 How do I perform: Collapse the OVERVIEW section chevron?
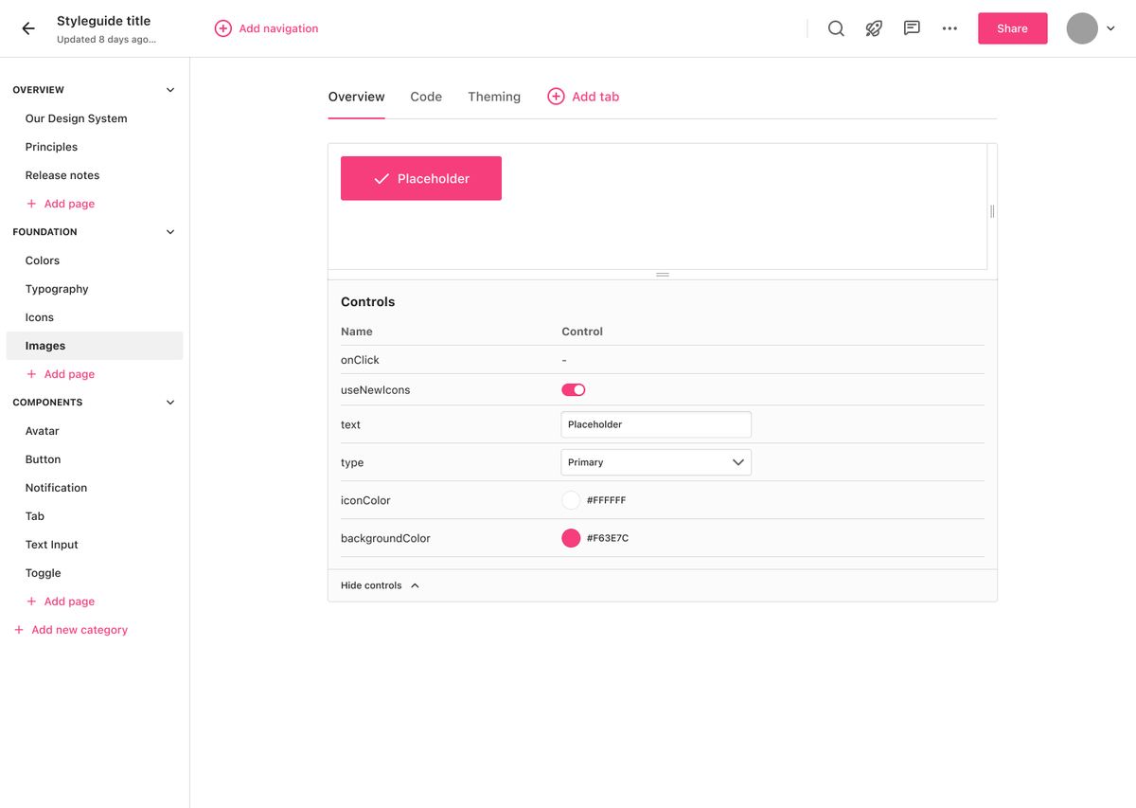[x=170, y=90]
